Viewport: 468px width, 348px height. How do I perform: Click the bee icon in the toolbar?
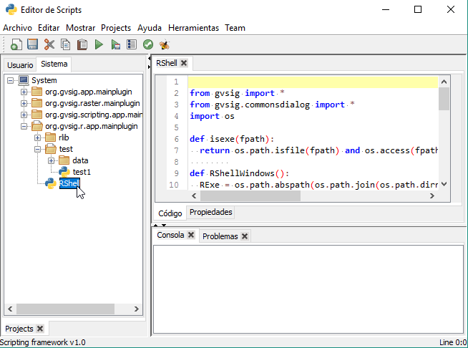[165, 45]
